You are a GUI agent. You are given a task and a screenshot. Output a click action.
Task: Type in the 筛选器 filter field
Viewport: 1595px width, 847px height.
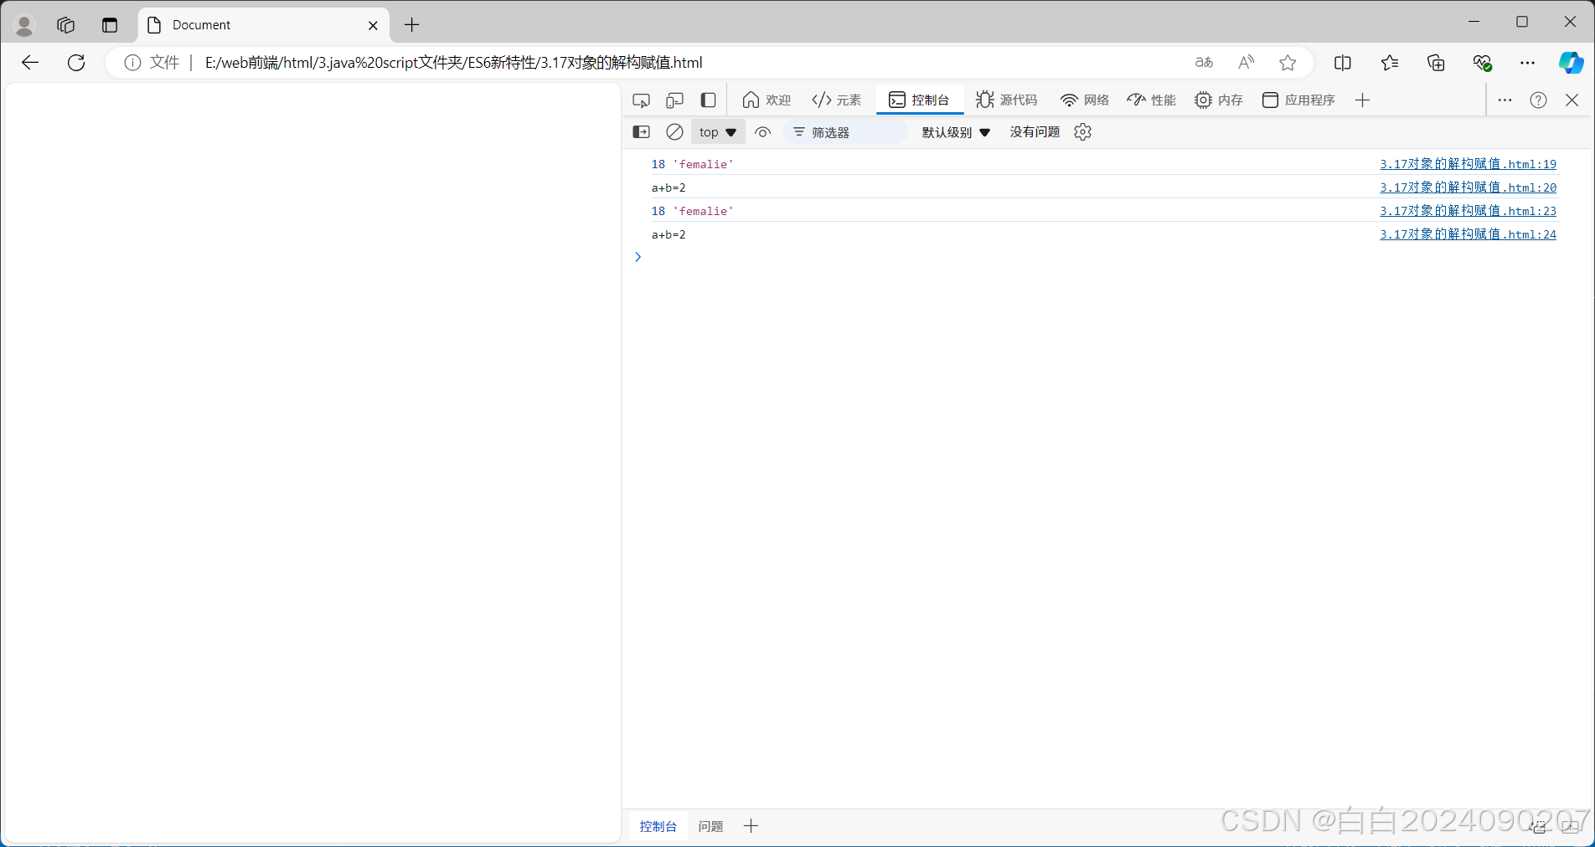click(x=846, y=131)
